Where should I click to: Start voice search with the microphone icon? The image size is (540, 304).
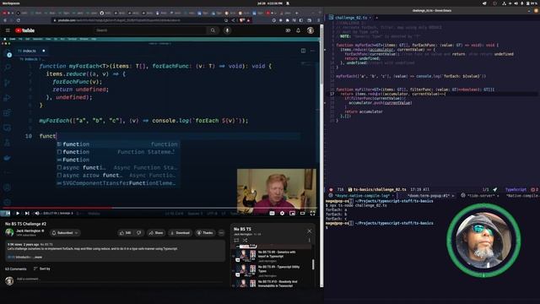(227, 30)
